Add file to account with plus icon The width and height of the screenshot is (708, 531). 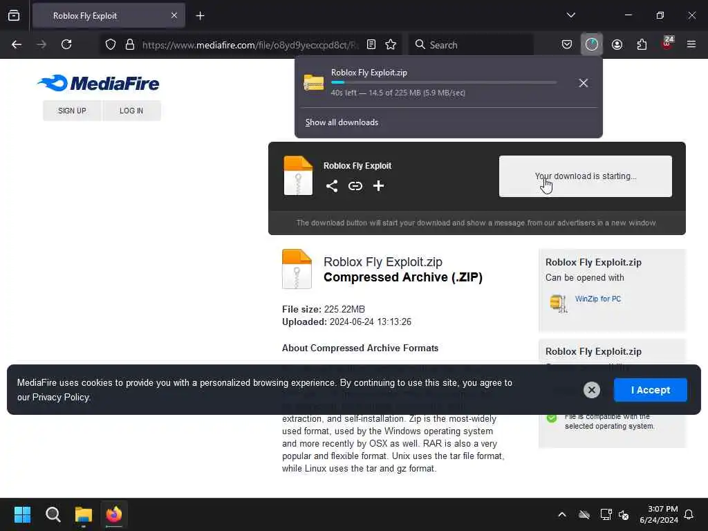click(x=378, y=185)
